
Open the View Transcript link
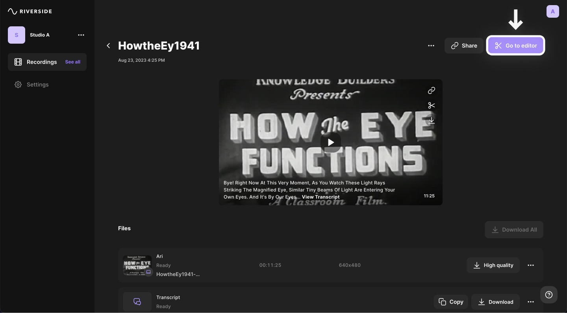pos(321,197)
